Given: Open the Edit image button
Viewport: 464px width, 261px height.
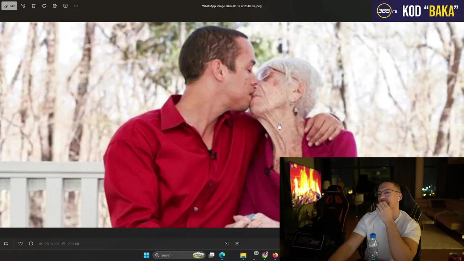Looking at the screenshot, I should click(9, 6).
